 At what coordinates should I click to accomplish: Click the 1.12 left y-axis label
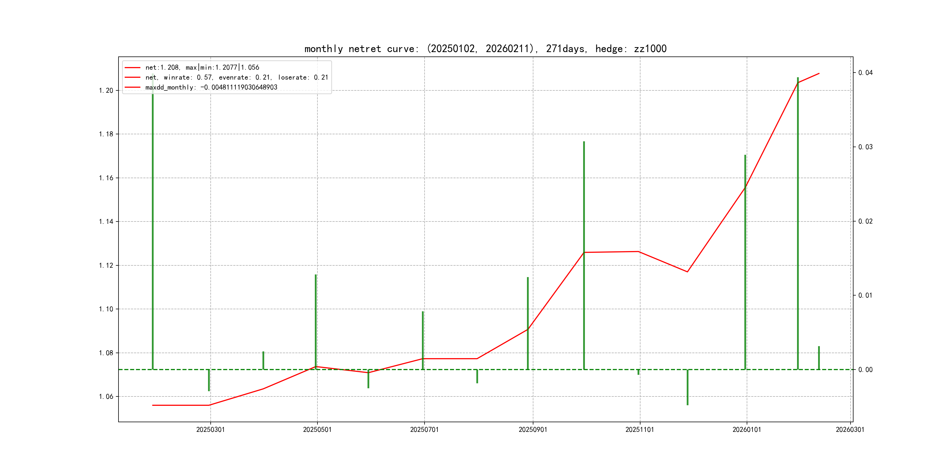point(106,265)
